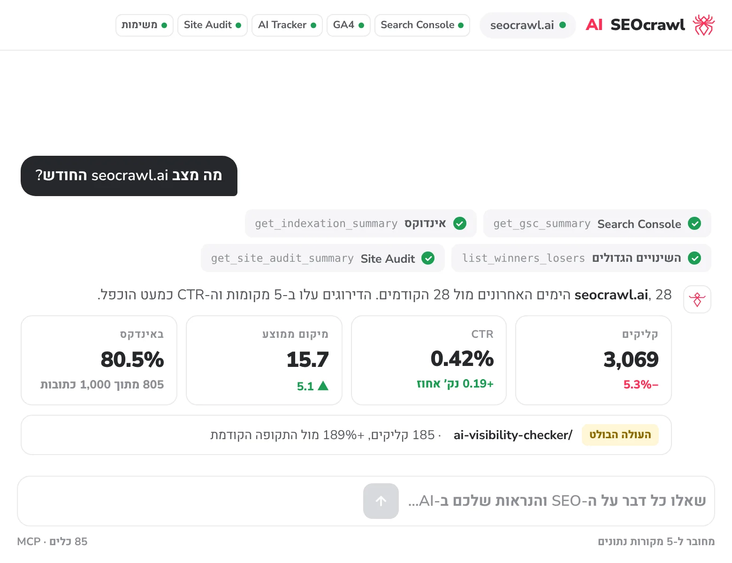This screenshot has width=732, height=563.
Task: Click the green dot beside AI Tracker
Action: coord(313,25)
